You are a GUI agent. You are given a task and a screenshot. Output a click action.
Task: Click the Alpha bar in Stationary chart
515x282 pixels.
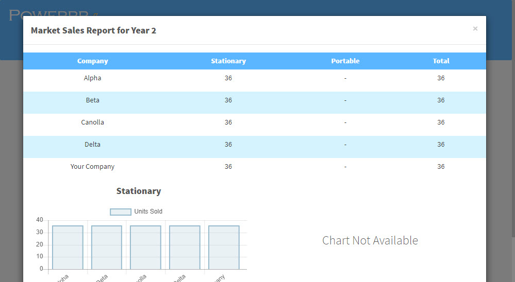point(68,248)
